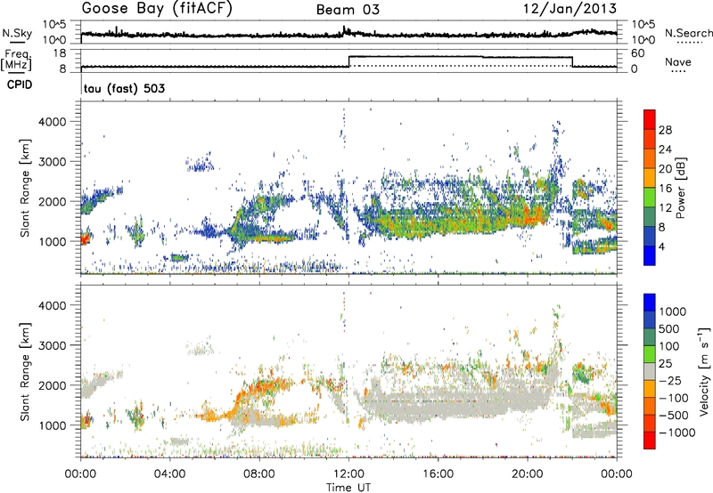Click the '60' value on Nave axis
This screenshot has height=493, width=713.
pos(637,53)
